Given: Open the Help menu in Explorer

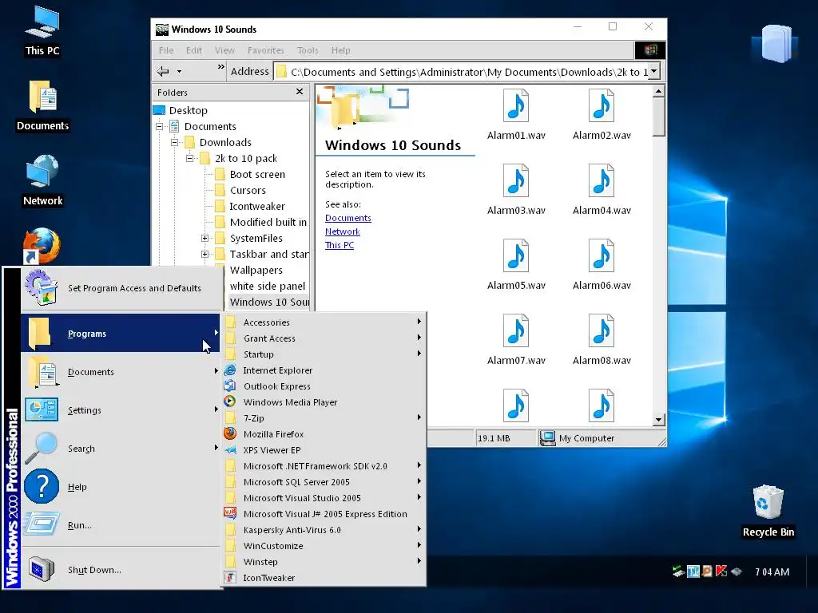Looking at the screenshot, I should coord(340,50).
